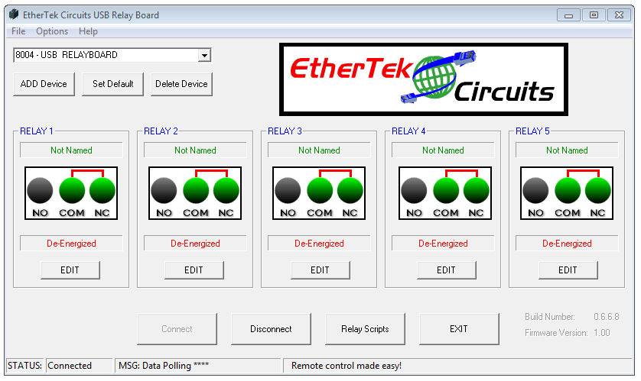Click the EtherTek Circuits logo
Image resolution: width=641 pixels, height=381 pixels.
[423, 79]
